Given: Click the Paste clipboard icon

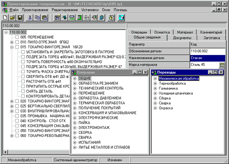Looking at the screenshot, I should [45, 17].
